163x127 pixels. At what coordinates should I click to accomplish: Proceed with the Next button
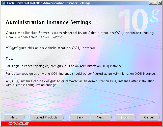[101, 117]
